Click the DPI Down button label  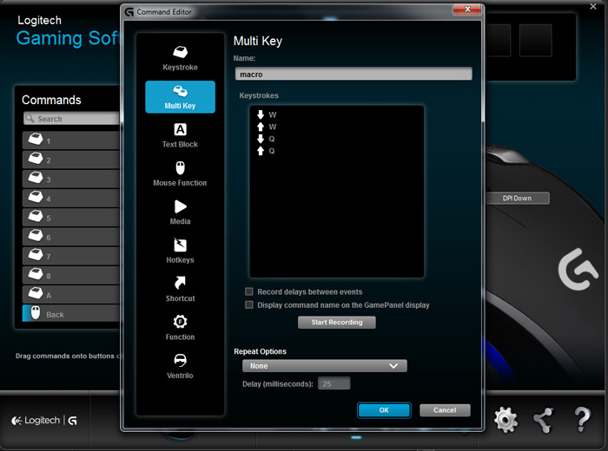pyautogui.click(x=517, y=199)
